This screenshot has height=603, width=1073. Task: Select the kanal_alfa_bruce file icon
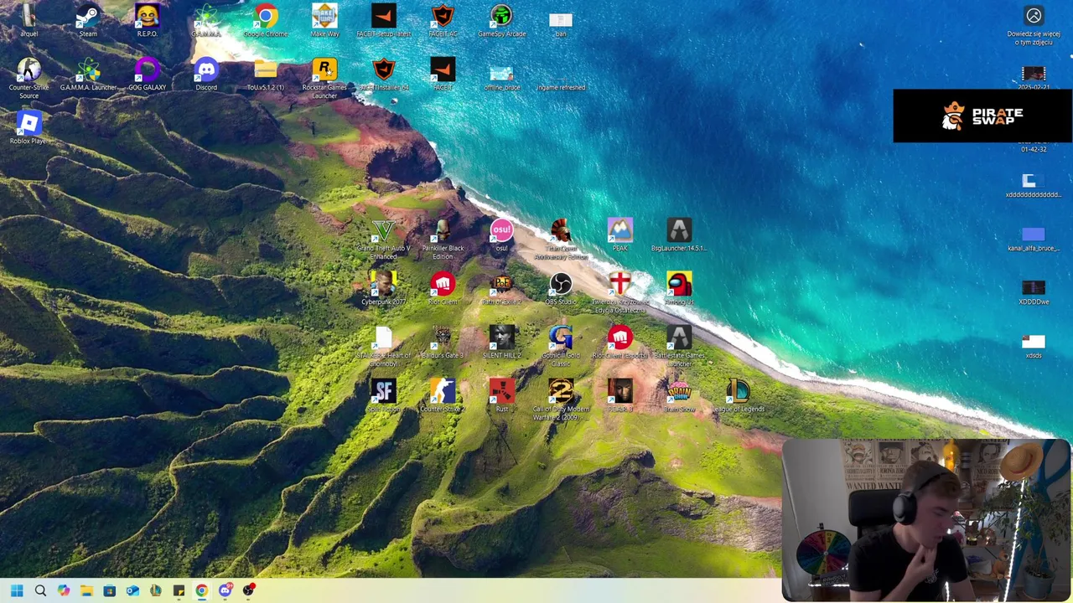click(x=1034, y=240)
